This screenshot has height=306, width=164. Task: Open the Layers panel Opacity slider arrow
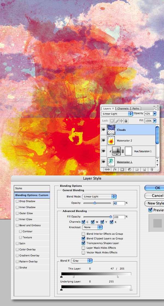click(155, 114)
